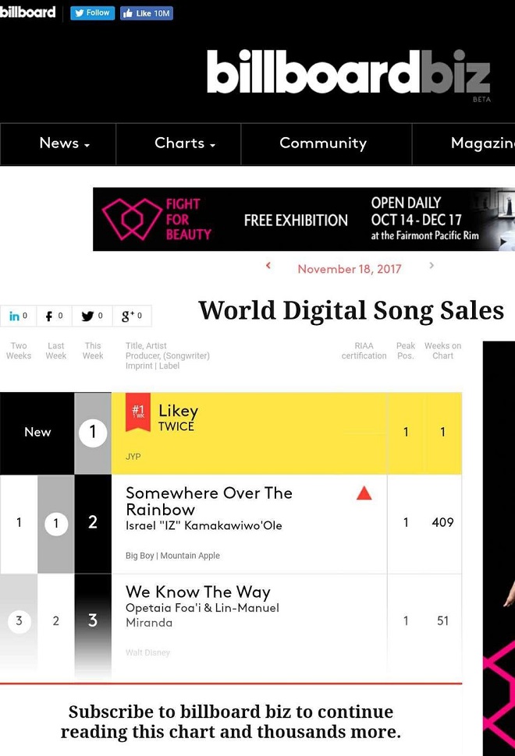Share chart via Facebook icon
The image size is (515, 756).
54,316
